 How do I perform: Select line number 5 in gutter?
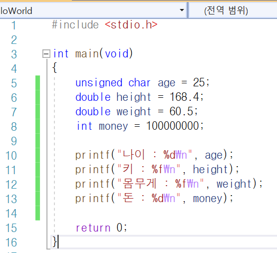point(14,83)
